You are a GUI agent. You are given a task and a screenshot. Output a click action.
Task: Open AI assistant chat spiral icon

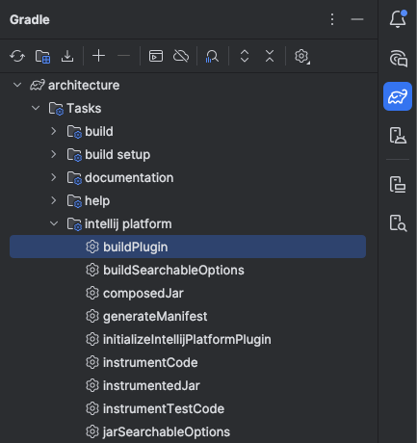(398, 58)
